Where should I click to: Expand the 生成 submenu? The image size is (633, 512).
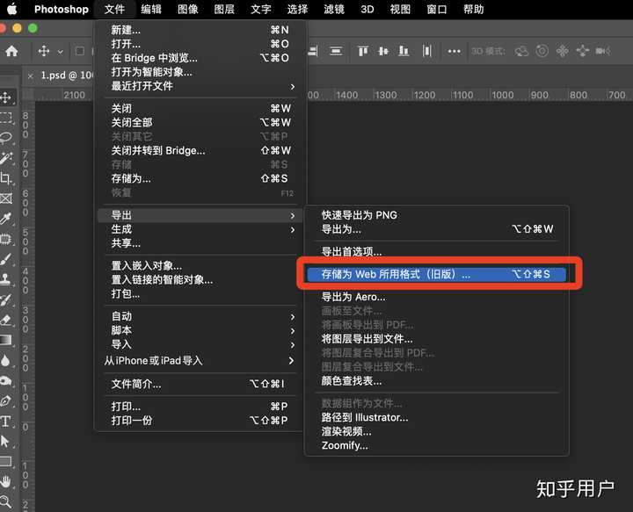click(x=200, y=229)
